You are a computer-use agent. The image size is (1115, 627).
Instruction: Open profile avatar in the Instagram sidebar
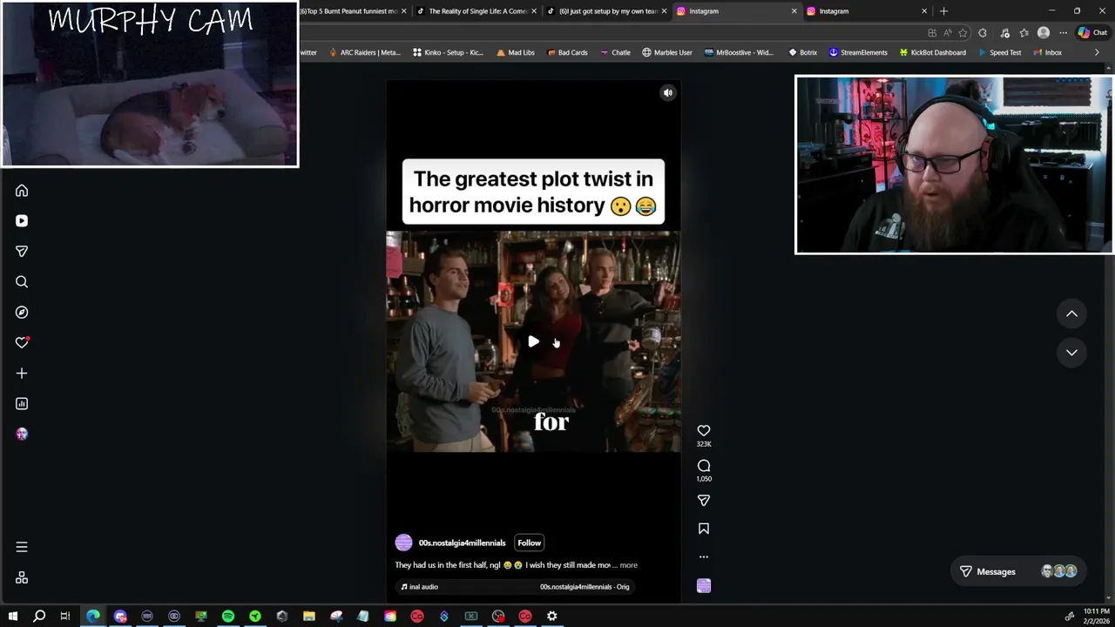[22, 435]
